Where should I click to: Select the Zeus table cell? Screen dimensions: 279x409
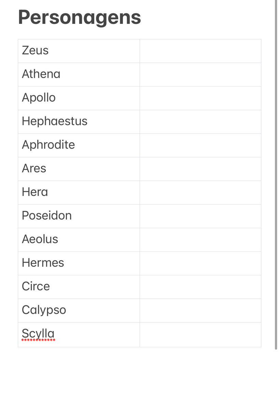(79, 51)
